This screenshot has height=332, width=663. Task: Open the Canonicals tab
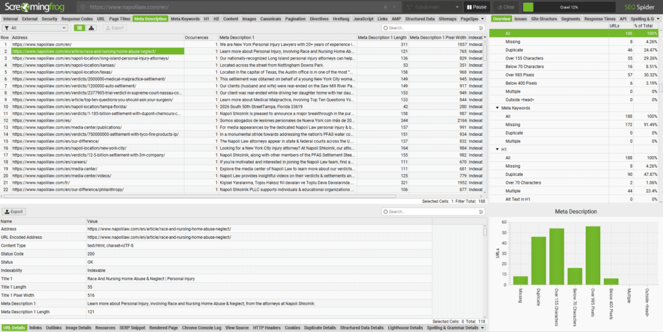tap(271, 19)
